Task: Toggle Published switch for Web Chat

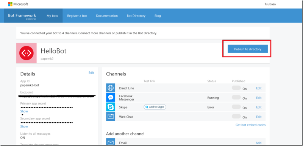Action: tap(236, 116)
